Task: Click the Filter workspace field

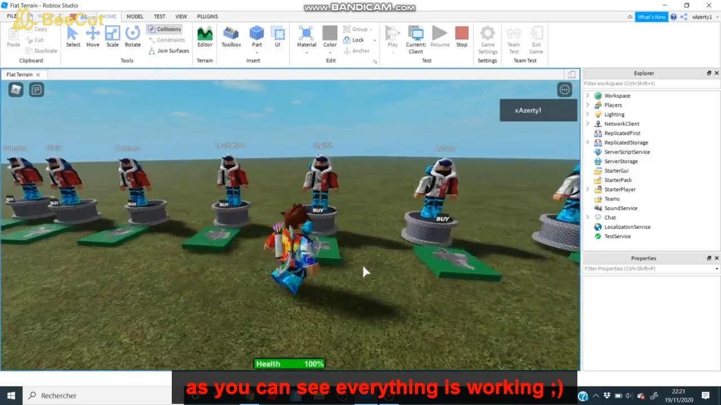Action: (x=651, y=84)
